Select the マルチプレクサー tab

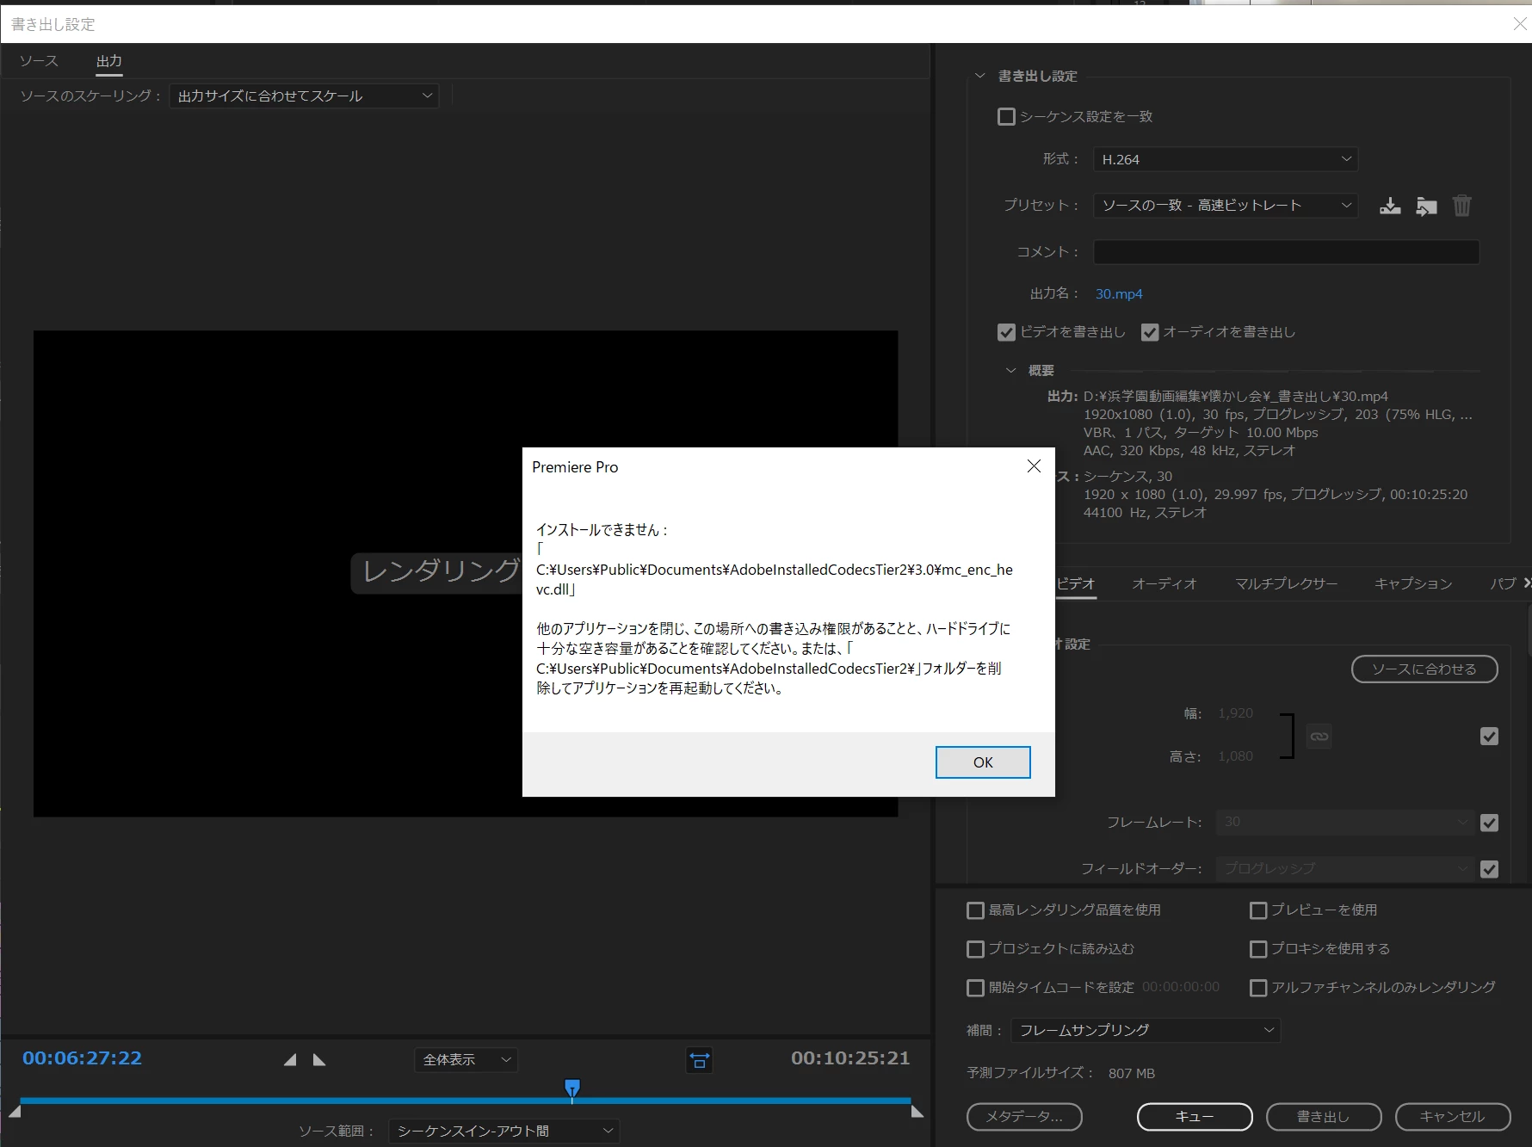click(1286, 583)
